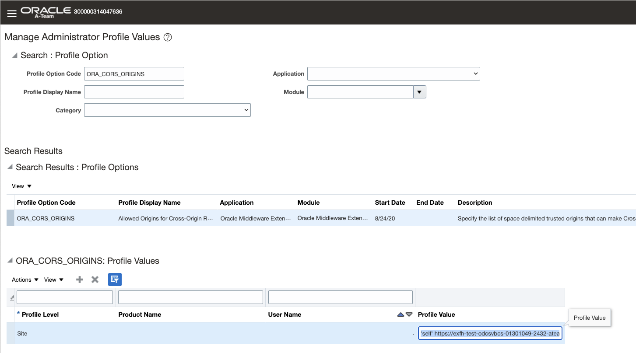Sort User Name column descending

(x=409, y=315)
